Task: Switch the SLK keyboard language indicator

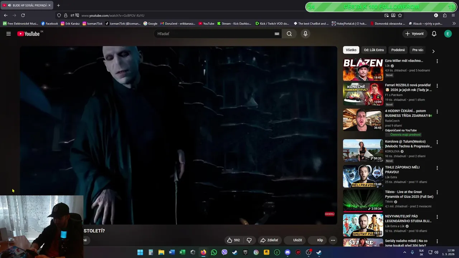Action: click(421, 252)
